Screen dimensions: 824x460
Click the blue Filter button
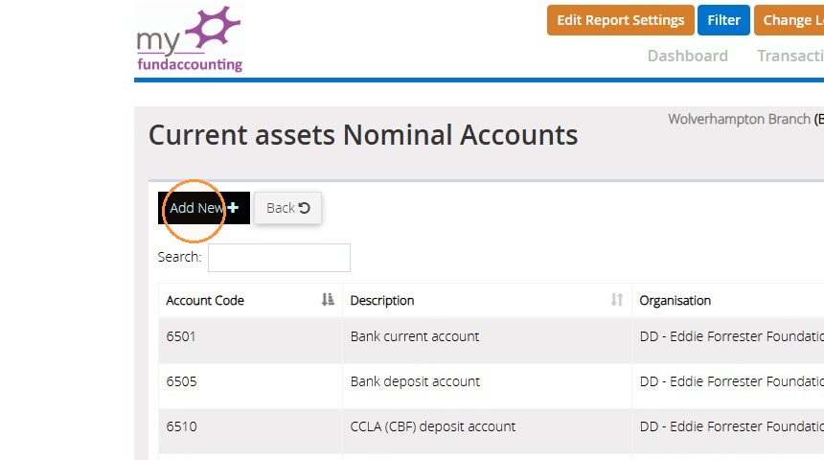tap(723, 20)
